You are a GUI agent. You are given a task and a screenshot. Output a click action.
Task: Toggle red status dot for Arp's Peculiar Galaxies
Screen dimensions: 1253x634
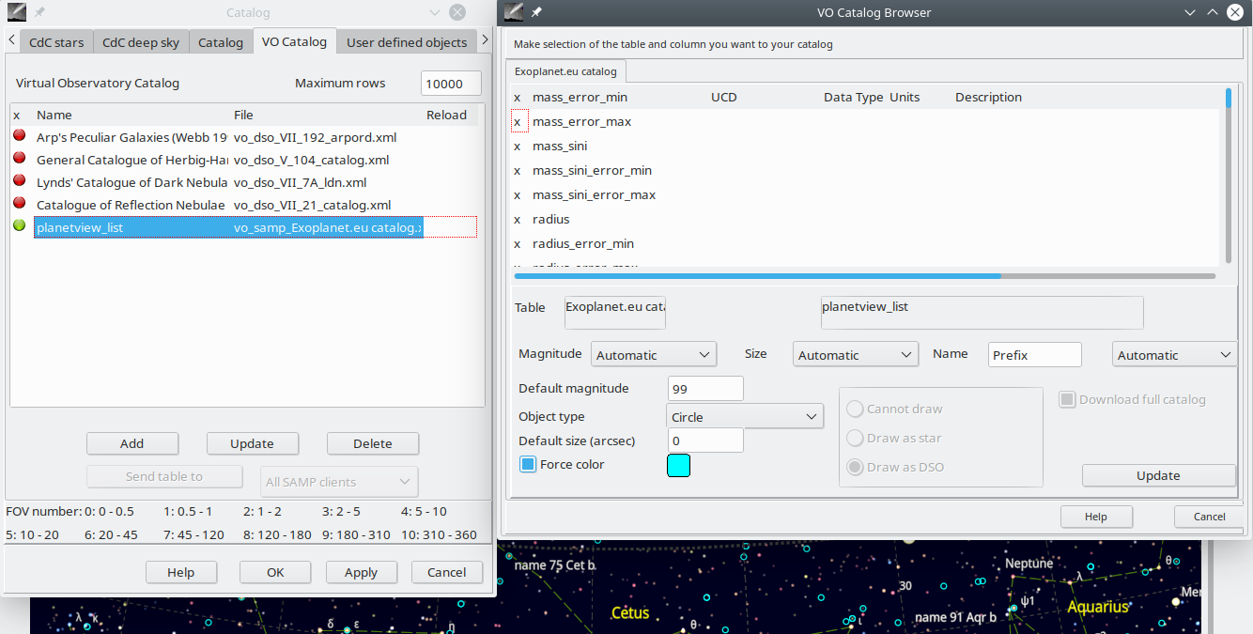19,136
